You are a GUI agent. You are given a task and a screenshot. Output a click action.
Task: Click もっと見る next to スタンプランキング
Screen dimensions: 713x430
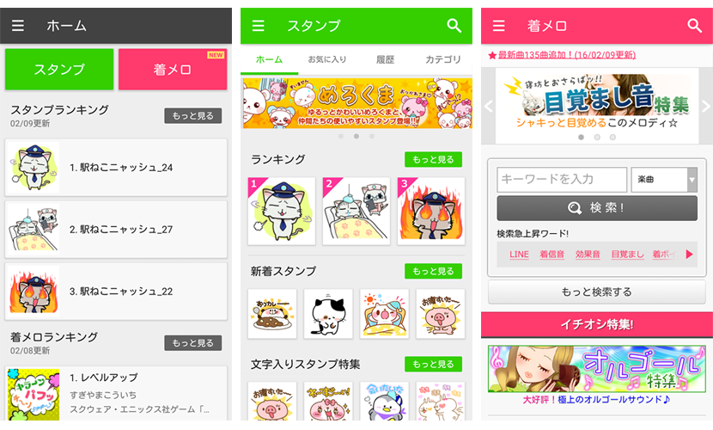pos(192,115)
